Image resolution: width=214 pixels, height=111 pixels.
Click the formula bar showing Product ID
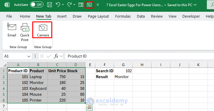[x=139, y=56]
